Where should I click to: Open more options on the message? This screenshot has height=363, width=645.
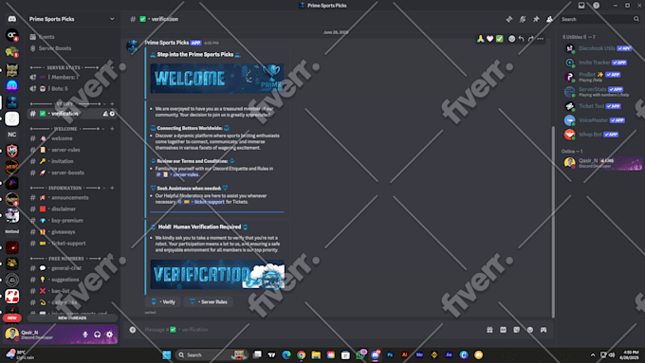pyautogui.click(x=540, y=39)
